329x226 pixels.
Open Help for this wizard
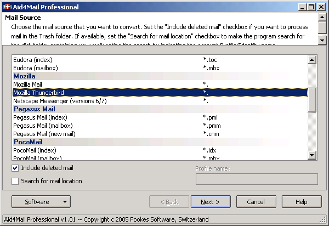click(301, 202)
